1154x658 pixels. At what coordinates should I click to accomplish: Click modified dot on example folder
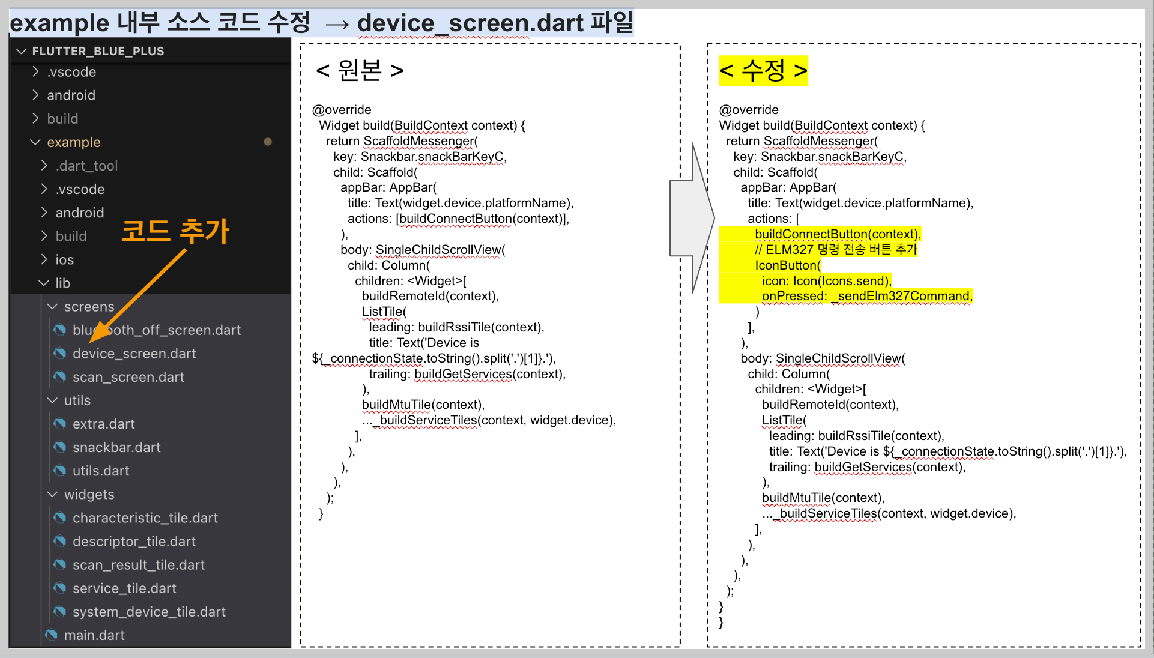tap(268, 142)
